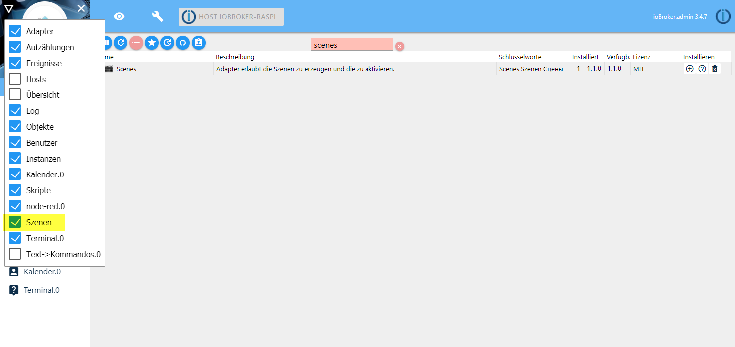
Task: Open HOST IOBROKER-RASPI host selector
Action: click(232, 17)
